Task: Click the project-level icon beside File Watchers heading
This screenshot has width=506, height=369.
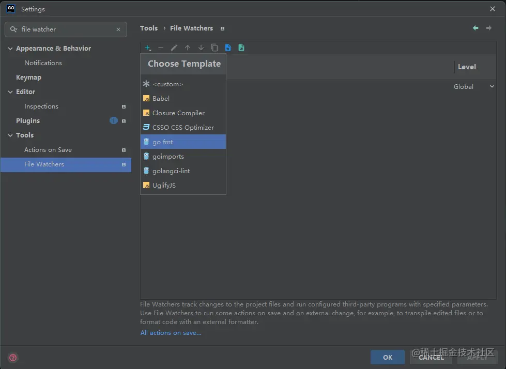Action: point(222,29)
